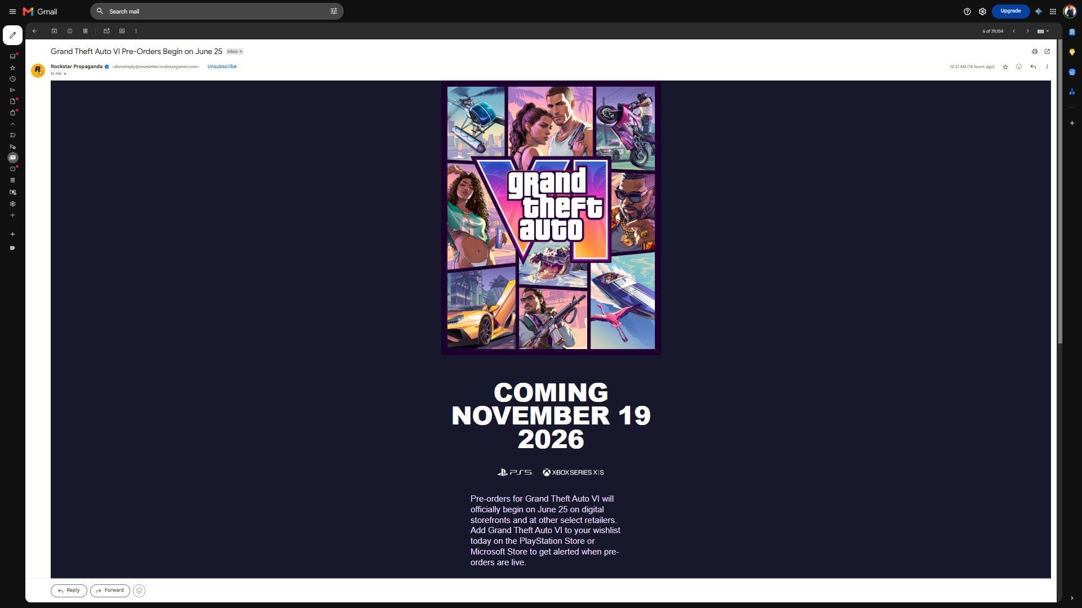Click sender name Rockstar Propaganda

point(77,66)
